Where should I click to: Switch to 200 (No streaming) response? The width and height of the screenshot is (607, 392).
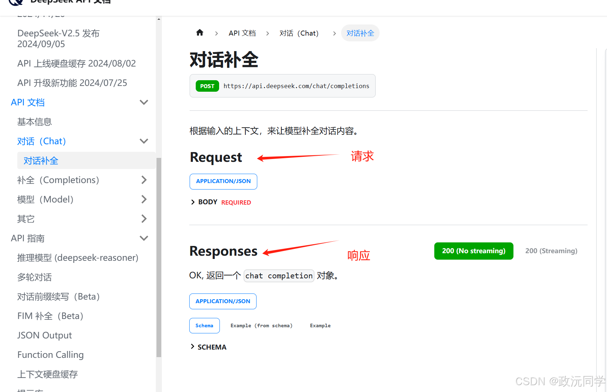pos(474,251)
